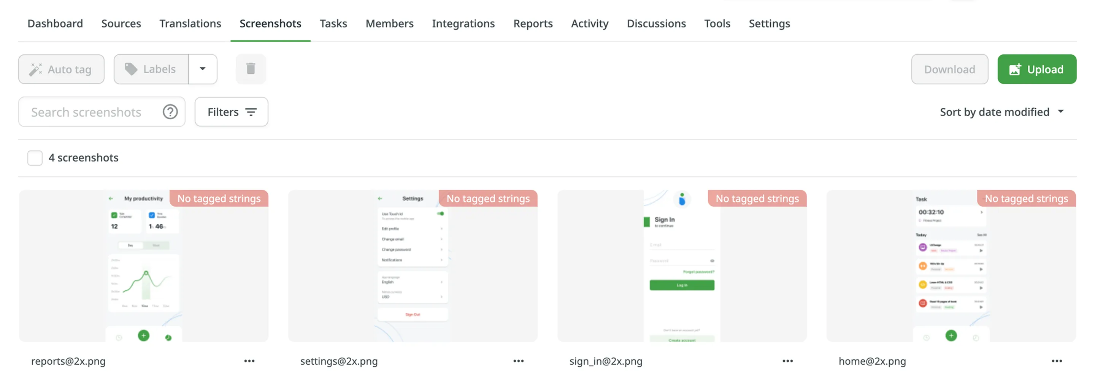Switch to the Translations tab
1095x386 pixels.
tap(190, 23)
